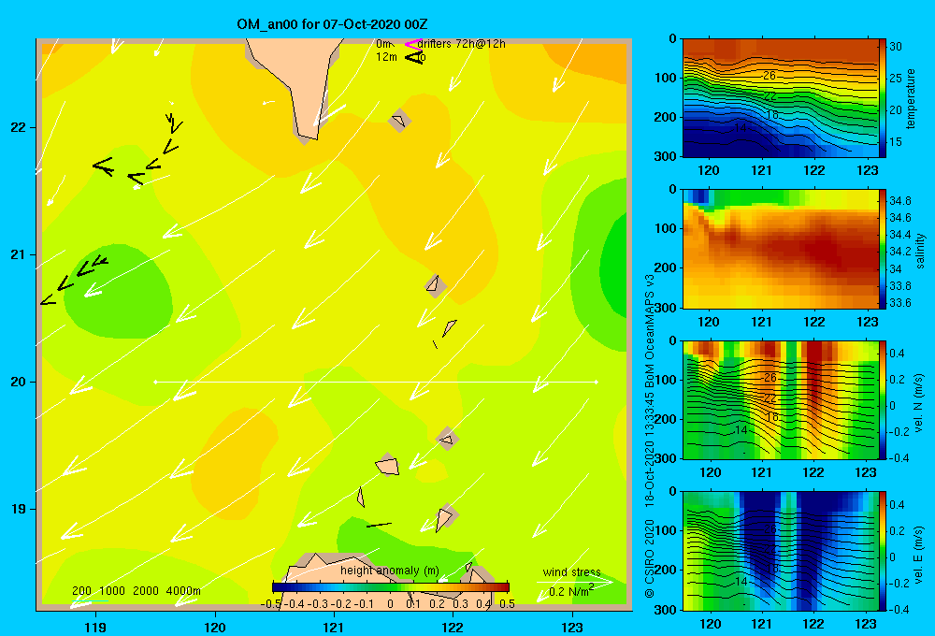Open the salinity cross-section panel

tap(780, 249)
